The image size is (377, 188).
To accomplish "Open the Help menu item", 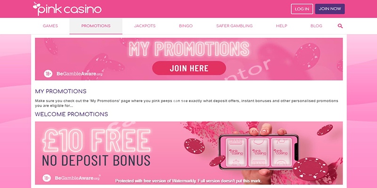I will [x=281, y=26].
